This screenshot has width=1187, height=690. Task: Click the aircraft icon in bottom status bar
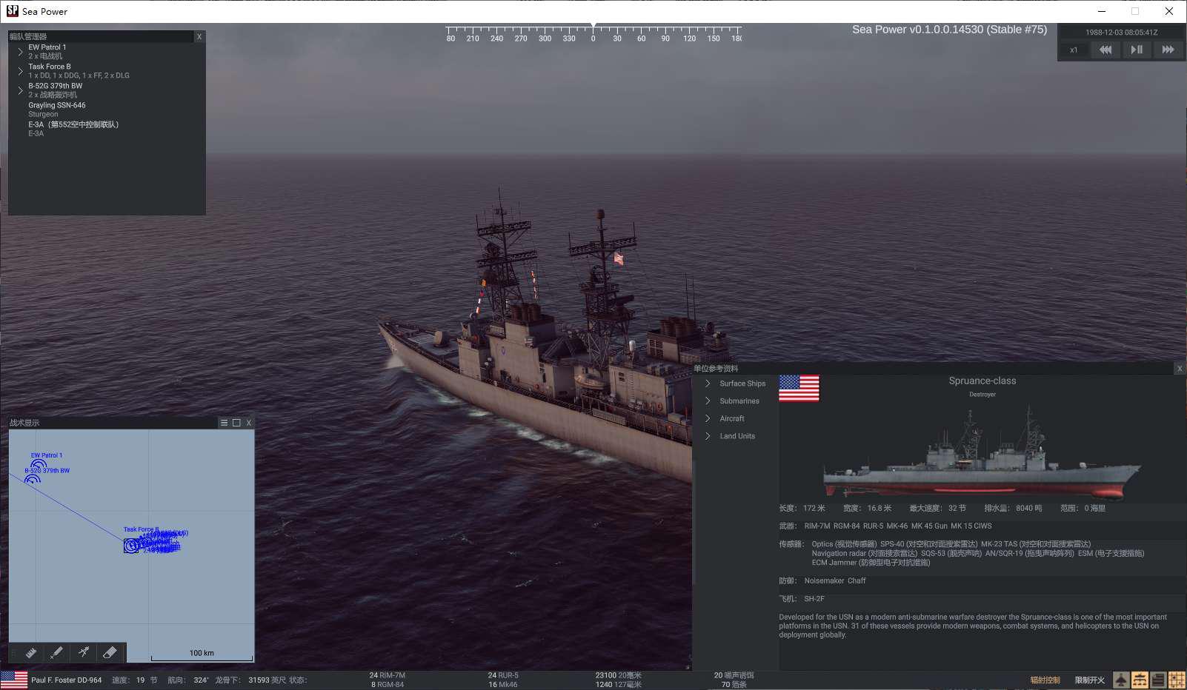[1121, 680]
